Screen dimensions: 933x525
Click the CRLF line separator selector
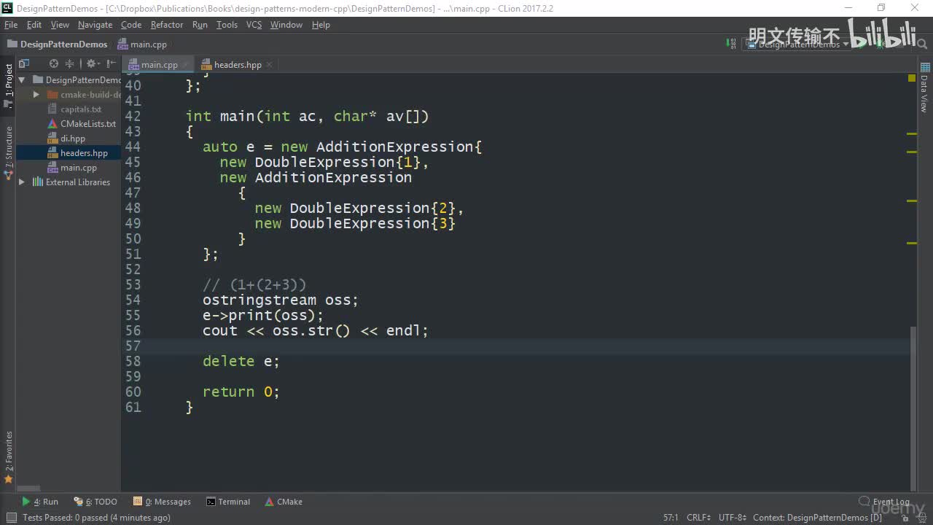pos(698,518)
